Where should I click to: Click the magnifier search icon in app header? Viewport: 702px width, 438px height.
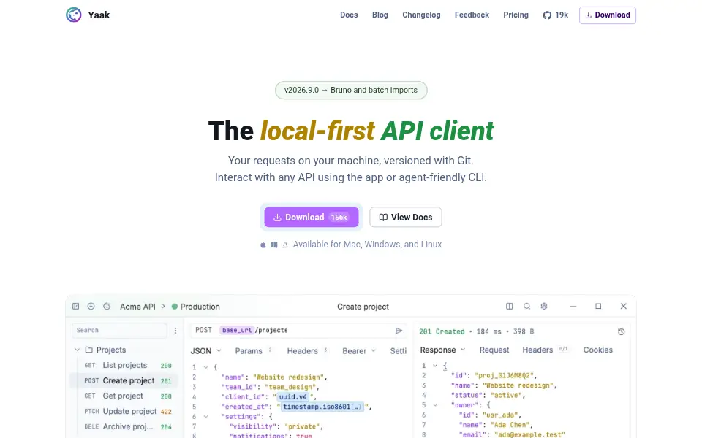coord(527,306)
